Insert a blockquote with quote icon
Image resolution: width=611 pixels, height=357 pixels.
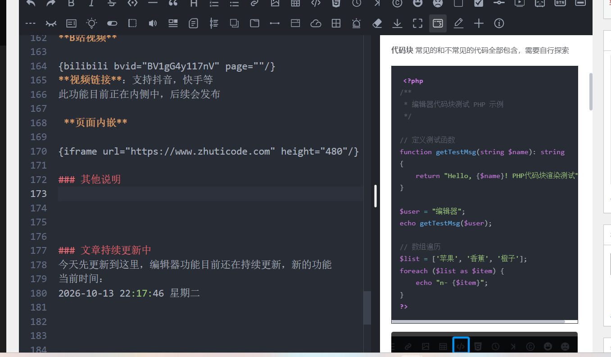coord(173,3)
